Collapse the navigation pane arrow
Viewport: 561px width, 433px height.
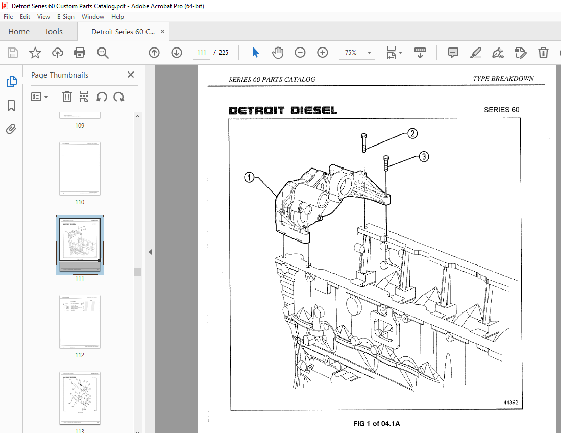(150, 252)
